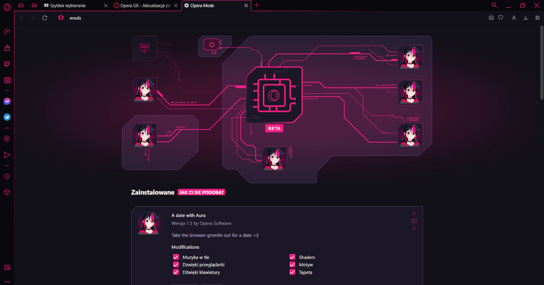Image resolution: width=544 pixels, height=285 pixels.
Task: Open history clock icon in sidebar
Action: (x=7, y=176)
